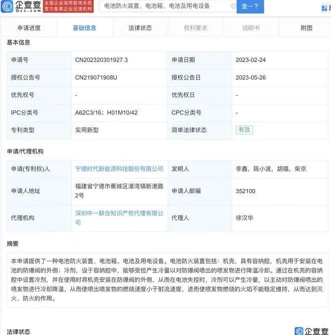Select the 权利要求 tab

coord(196,28)
